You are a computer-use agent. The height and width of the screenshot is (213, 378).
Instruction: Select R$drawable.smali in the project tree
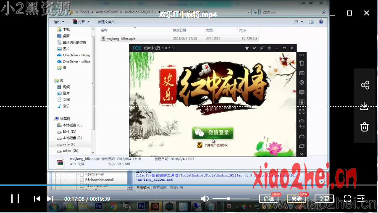point(99,180)
